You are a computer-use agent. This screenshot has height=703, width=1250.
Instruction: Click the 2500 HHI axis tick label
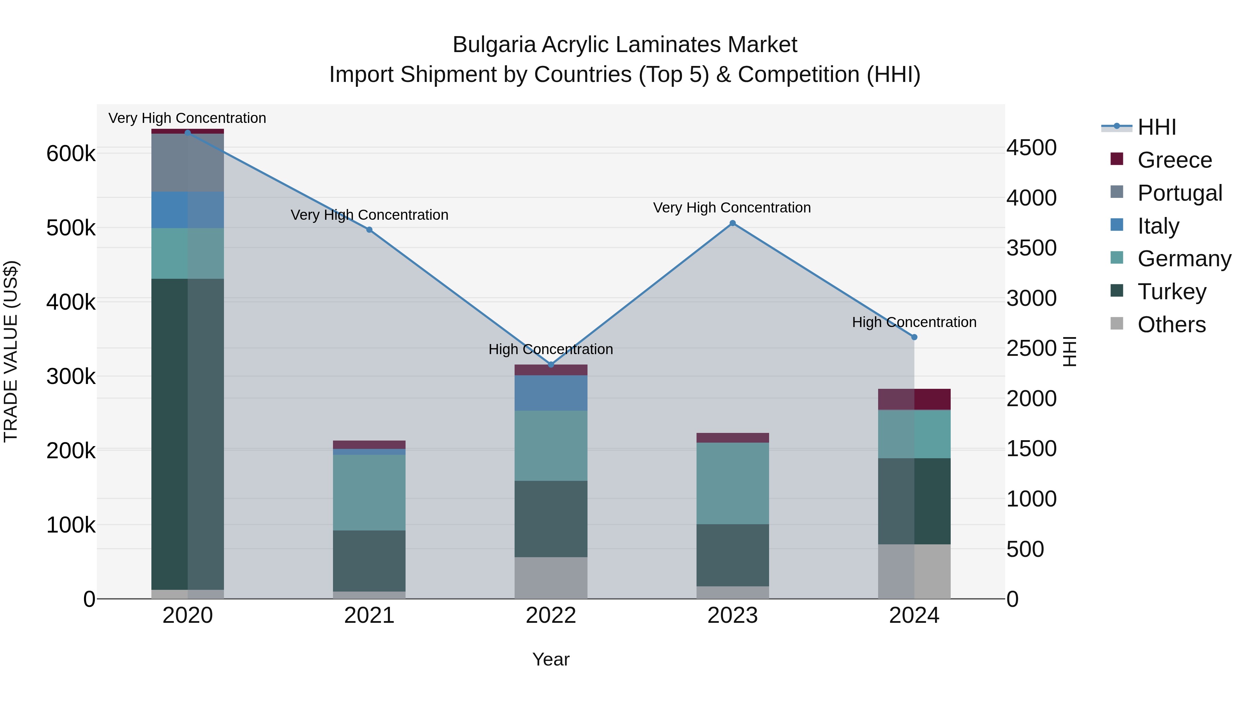1032,348
